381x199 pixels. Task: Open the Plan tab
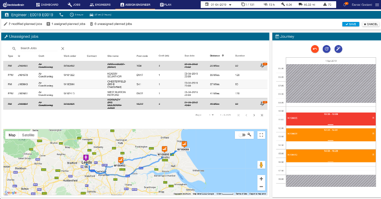tap(166, 4)
